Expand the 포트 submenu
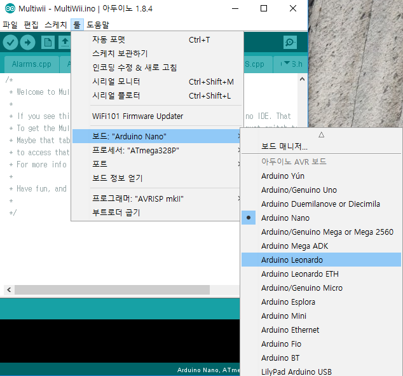The height and width of the screenshot is (376, 403). 157,164
